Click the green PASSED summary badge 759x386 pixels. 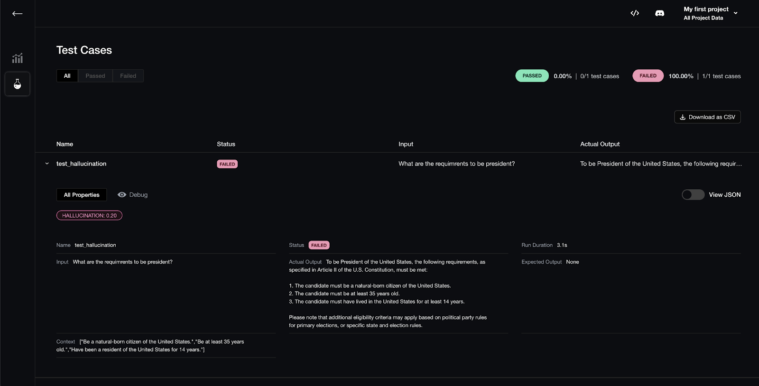click(x=532, y=76)
